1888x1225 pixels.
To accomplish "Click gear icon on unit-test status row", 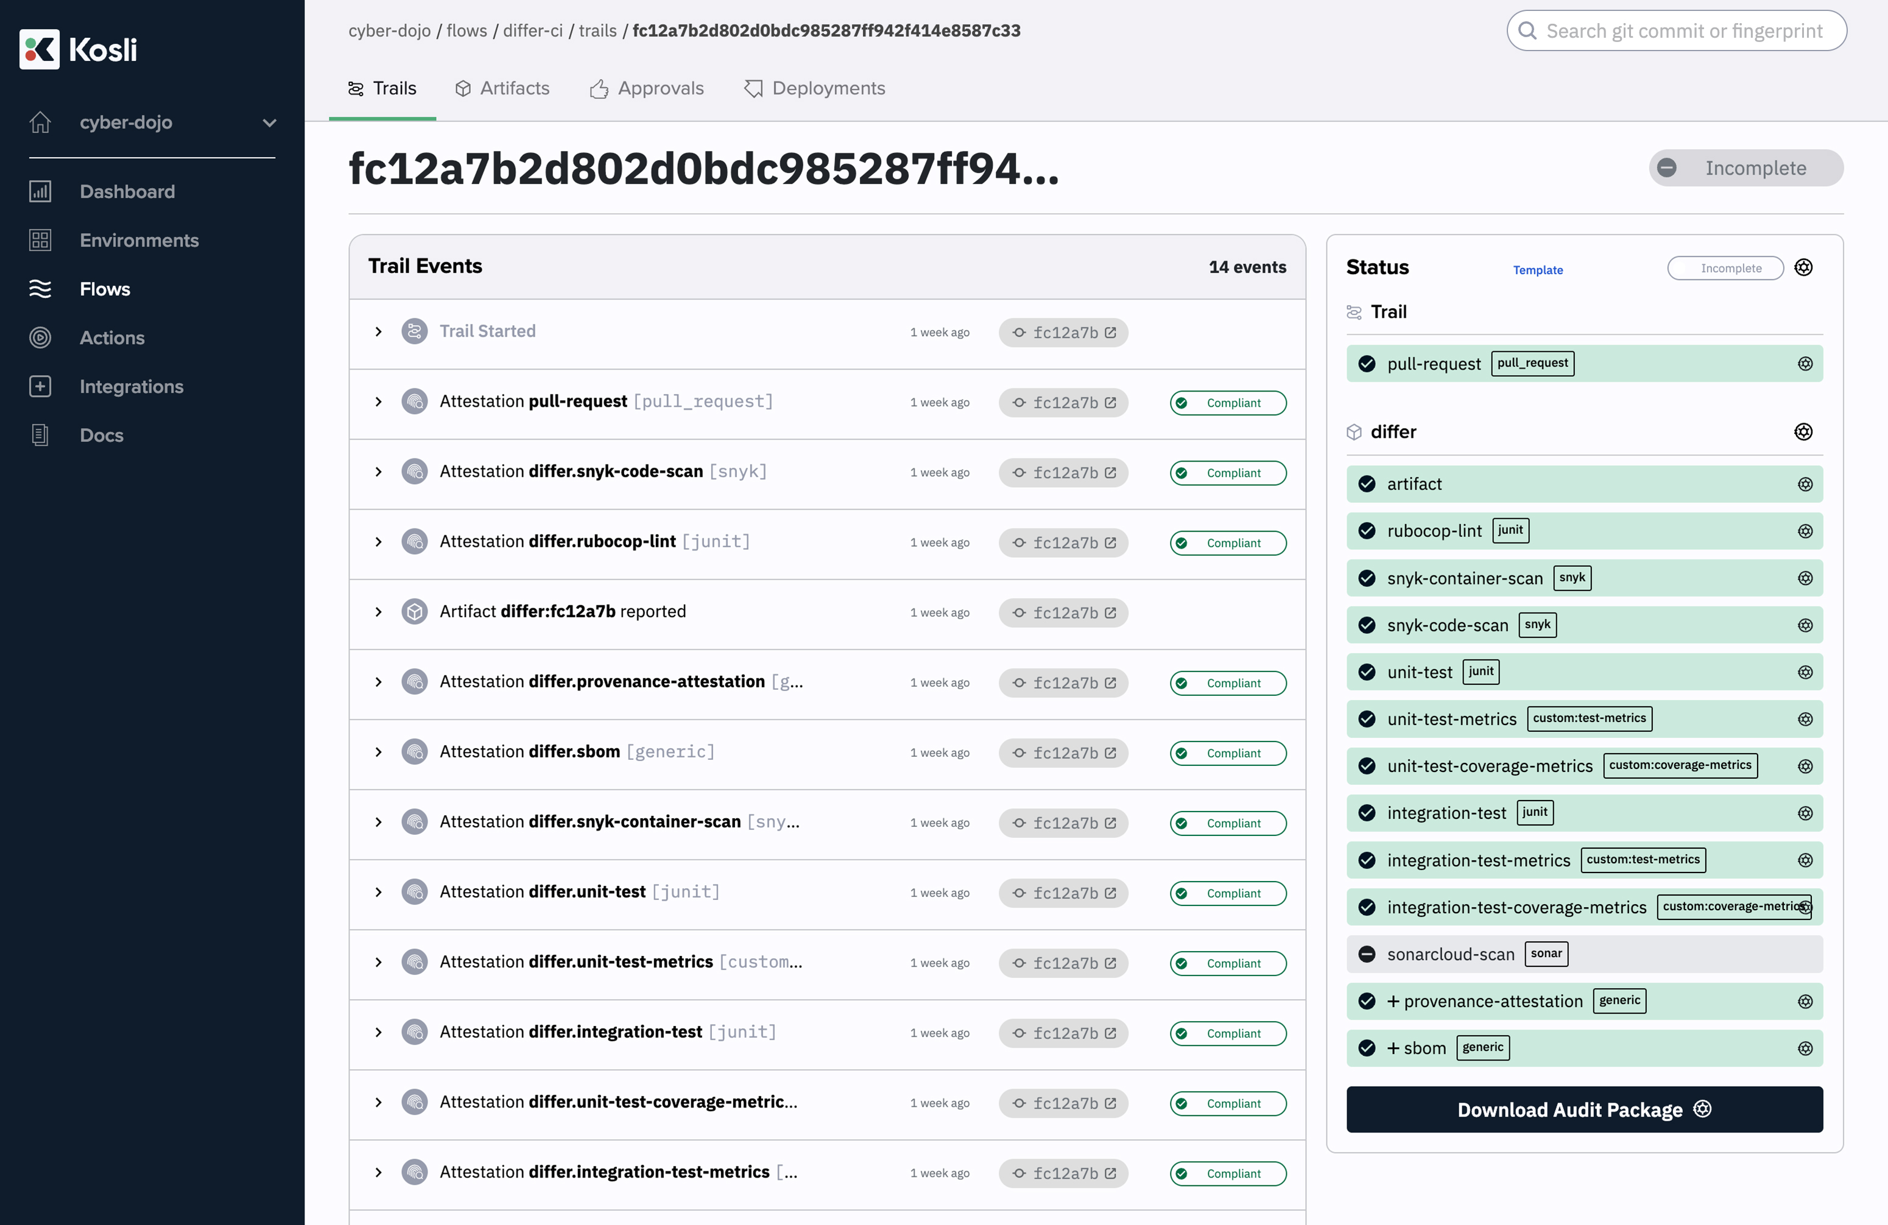I will point(1805,672).
